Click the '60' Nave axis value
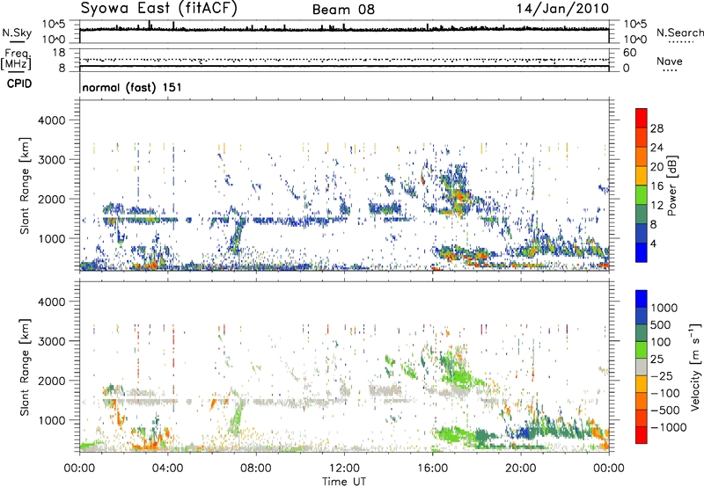The height and width of the screenshot is (487, 704). (629, 53)
